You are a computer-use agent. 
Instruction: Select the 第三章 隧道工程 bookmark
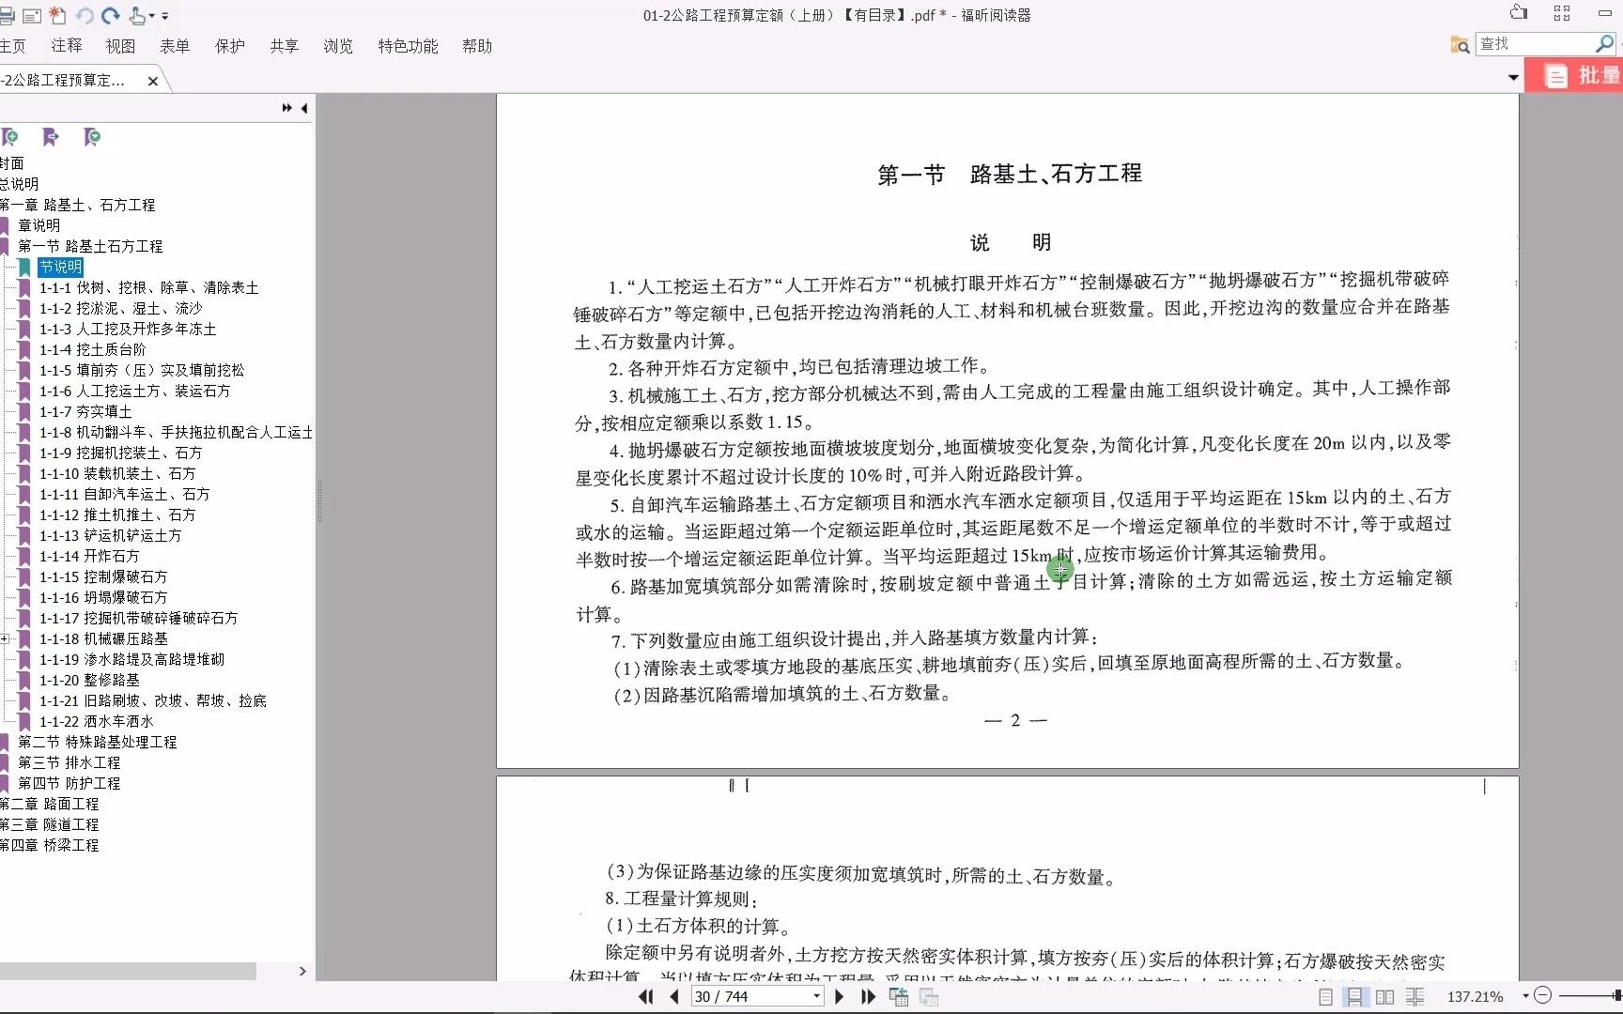[49, 824]
